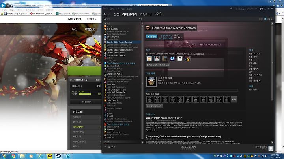
Task: Add a category with plus icon
Action: [x=142, y=23]
